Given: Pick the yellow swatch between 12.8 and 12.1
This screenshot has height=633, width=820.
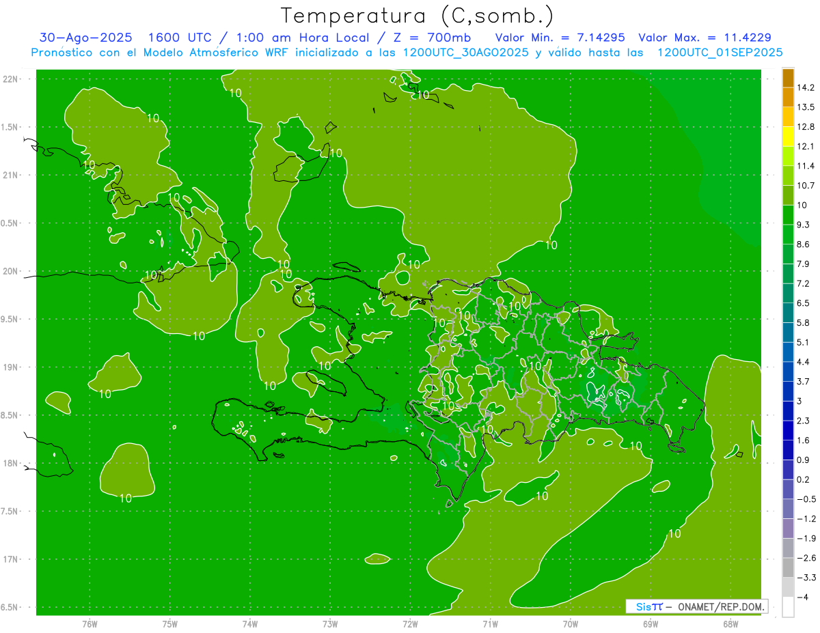Looking at the screenshot, I should coord(788,137).
